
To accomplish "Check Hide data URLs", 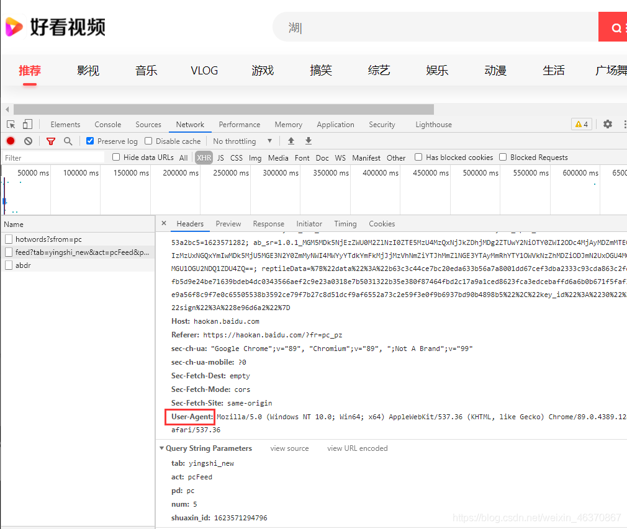I will (116, 157).
